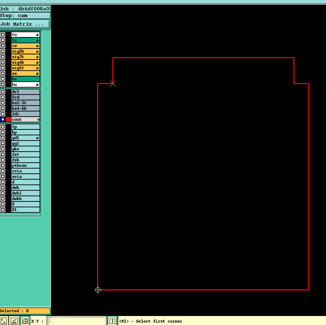
Task: Toggle the checkbox for layer 'bs'
Action: (3, 79)
